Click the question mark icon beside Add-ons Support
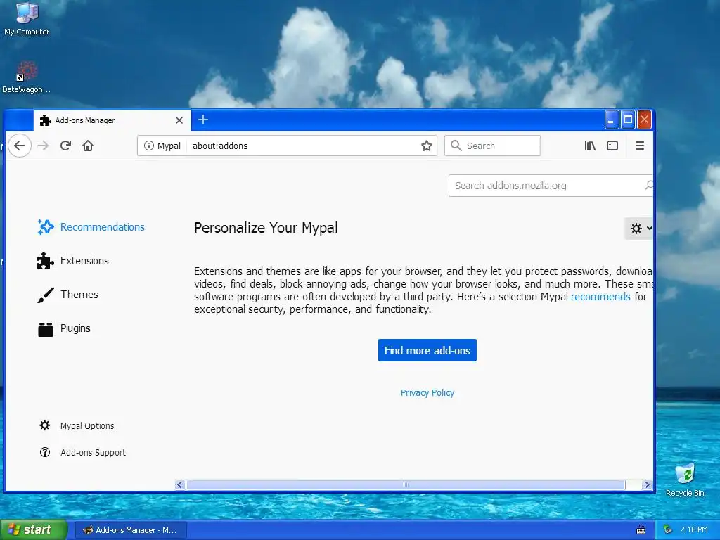The height and width of the screenshot is (540, 720). tap(44, 452)
